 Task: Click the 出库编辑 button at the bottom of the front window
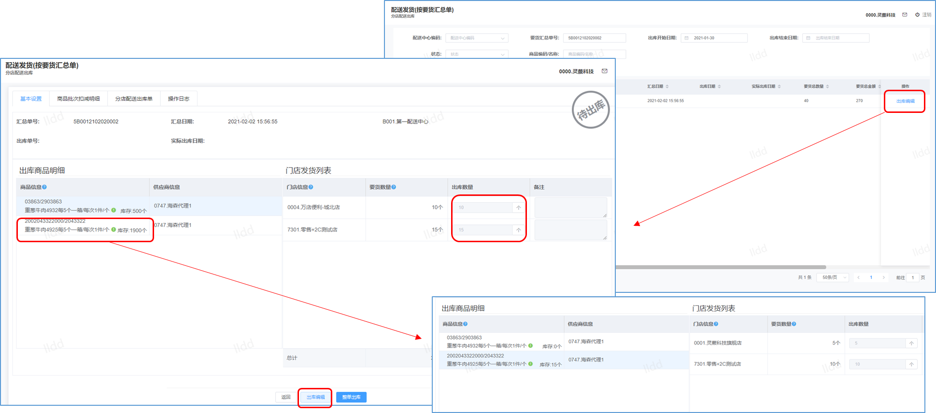316,397
